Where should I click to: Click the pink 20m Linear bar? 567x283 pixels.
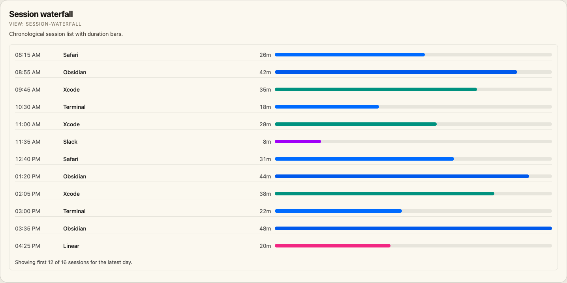pos(332,246)
